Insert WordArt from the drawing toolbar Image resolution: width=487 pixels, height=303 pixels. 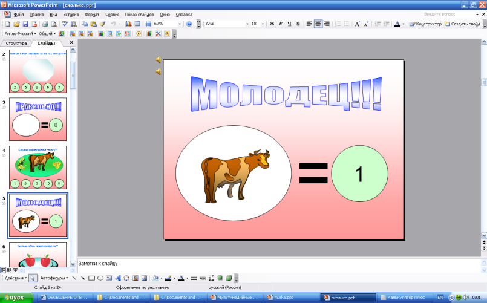tap(118, 278)
